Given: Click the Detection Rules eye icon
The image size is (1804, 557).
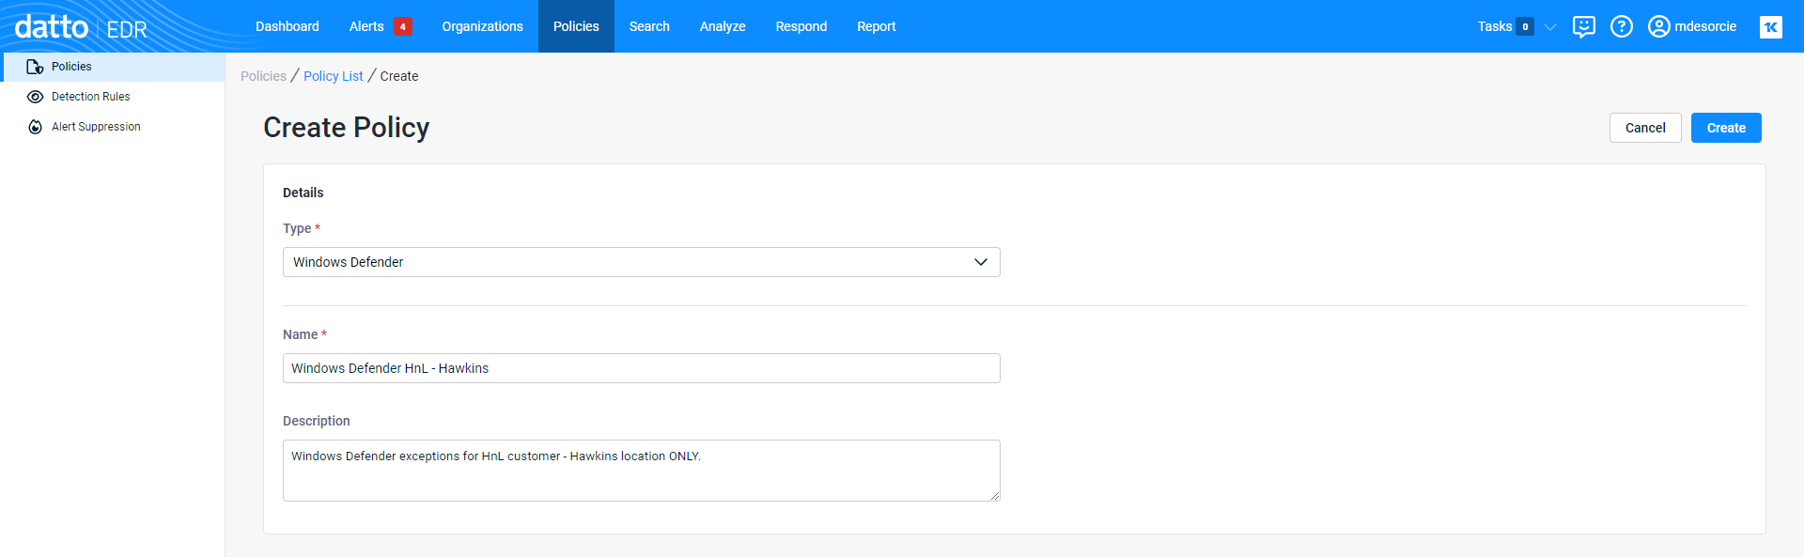Looking at the screenshot, I should [35, 97].
